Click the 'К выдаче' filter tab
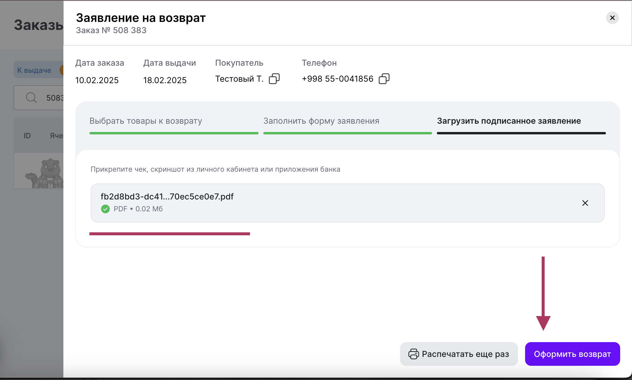This screenshot has height=380, width=632. [x=34, y=70]
